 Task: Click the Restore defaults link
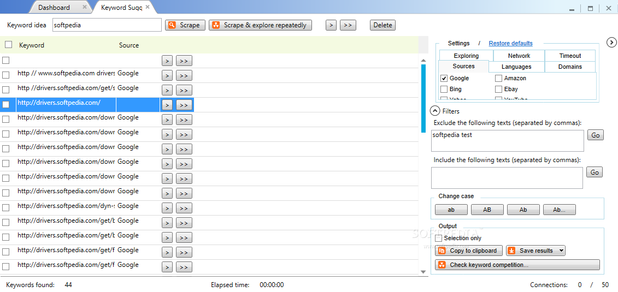pyautogui.click(x=510, y=43)
